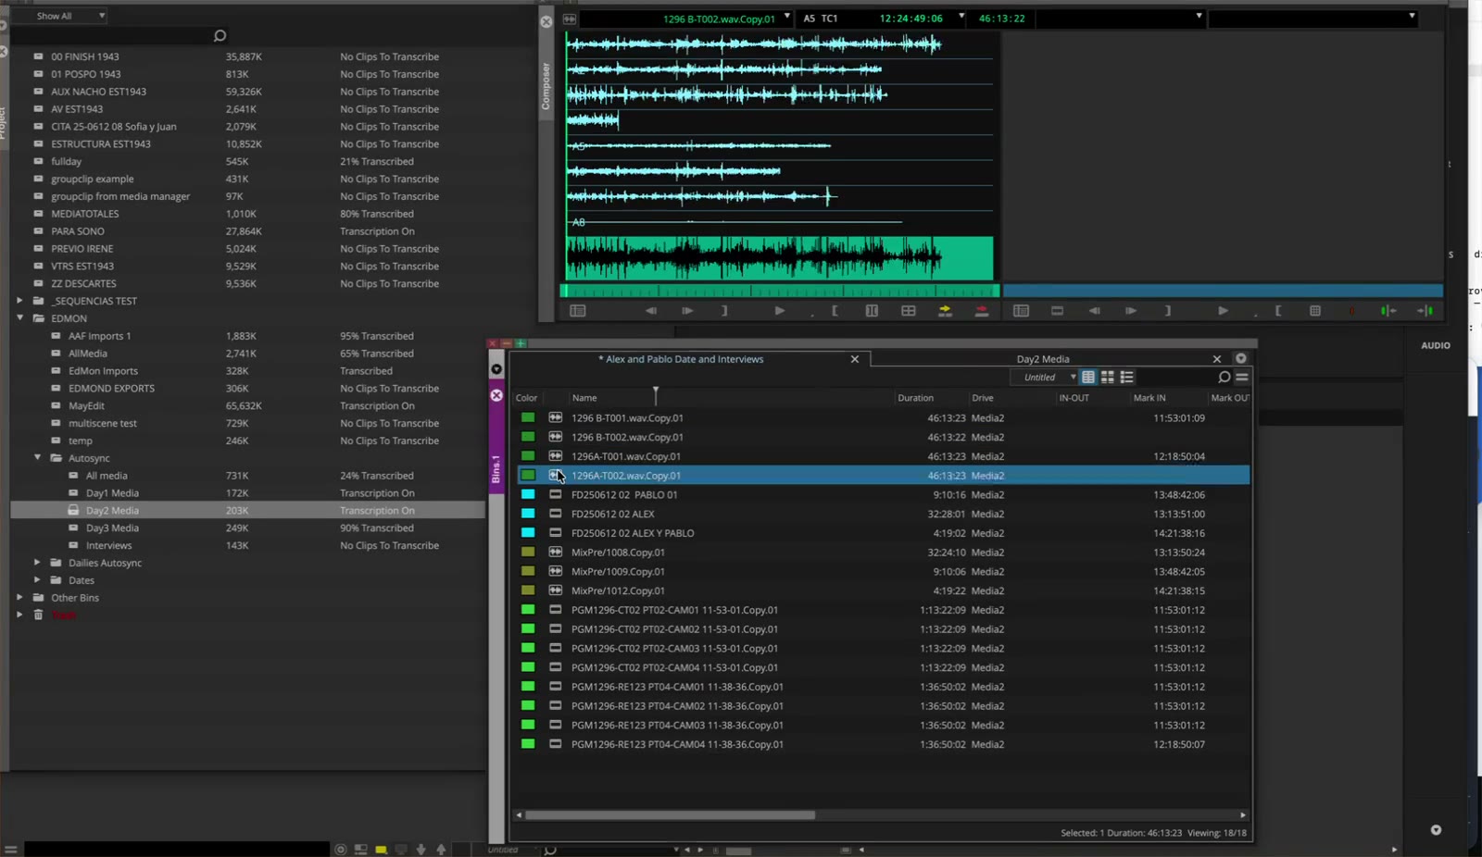Viewport: 1482px width, 857px height.
Task: Collapse the EDMON folder
Action: [19, 317]
